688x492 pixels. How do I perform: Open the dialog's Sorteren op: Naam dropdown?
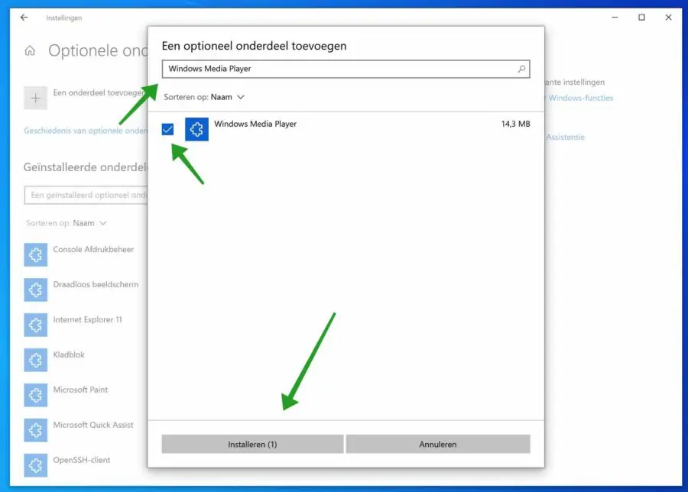204,97
